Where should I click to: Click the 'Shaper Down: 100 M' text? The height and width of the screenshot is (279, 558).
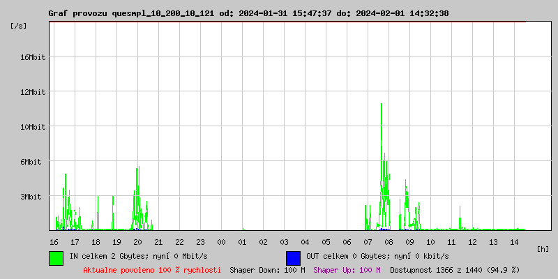pyautogui.click(x=267, y=269)
